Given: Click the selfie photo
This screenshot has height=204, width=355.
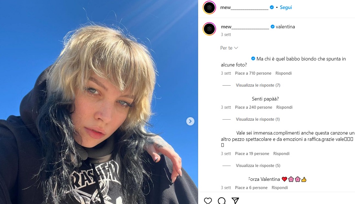Looking at the screenshot, I should 99,102.
